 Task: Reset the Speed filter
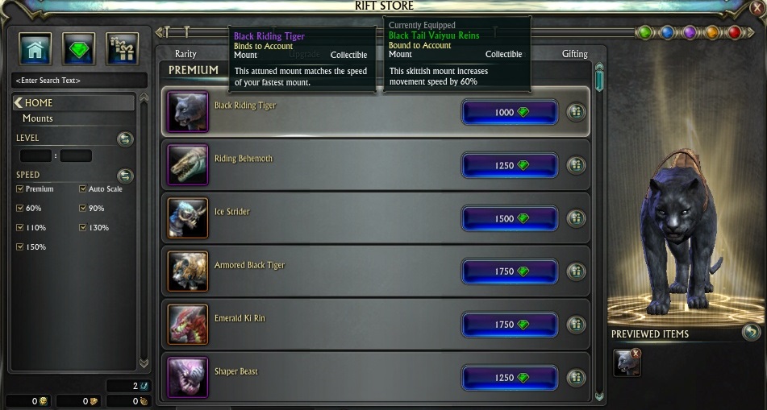(x=125, y=176)
